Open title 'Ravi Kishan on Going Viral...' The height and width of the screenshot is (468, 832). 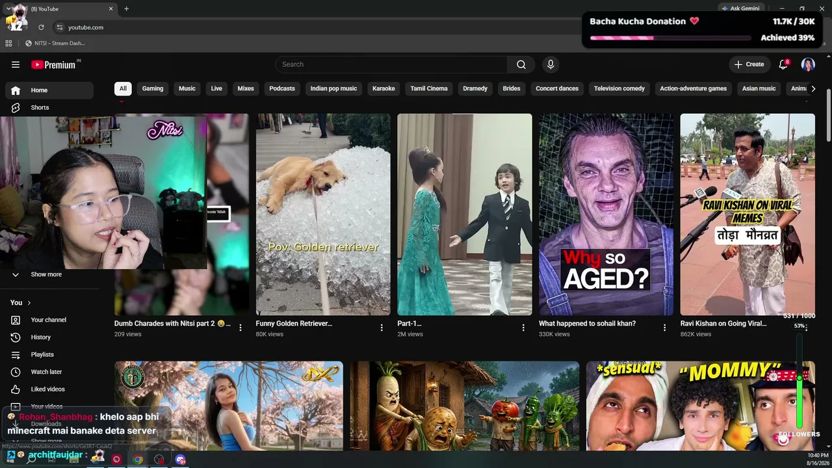723,323
